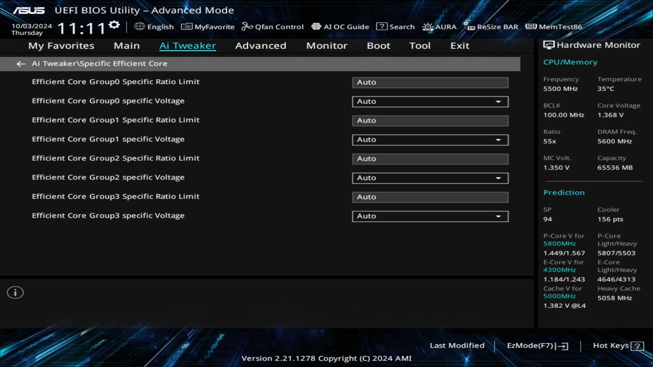The height and width of the screenshot is (367, 653).
Task: Launch MemTest86
Action: point(553,27)
